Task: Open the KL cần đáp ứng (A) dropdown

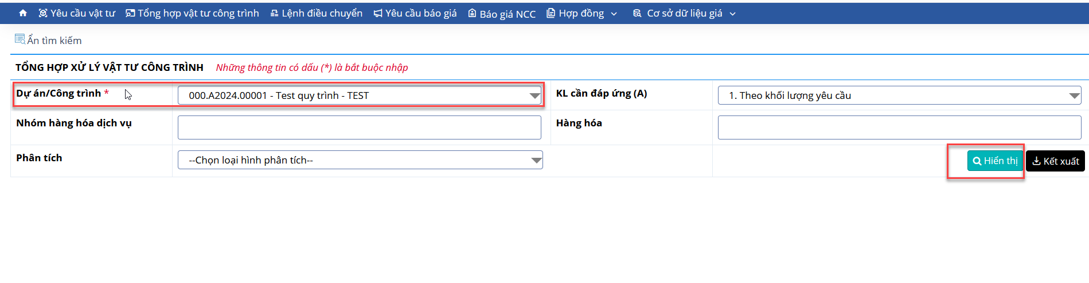Action: [900, 95]
